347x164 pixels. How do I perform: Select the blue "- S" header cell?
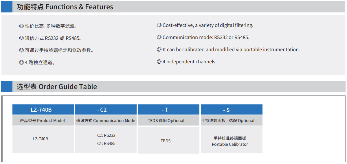tap(232, 110)
